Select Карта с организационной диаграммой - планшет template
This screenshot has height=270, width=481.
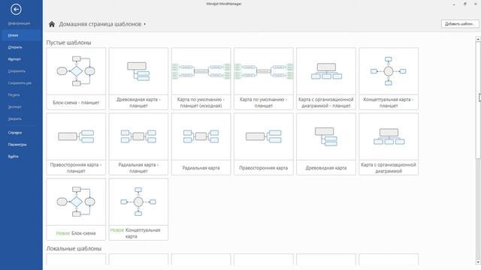point(326,79)
